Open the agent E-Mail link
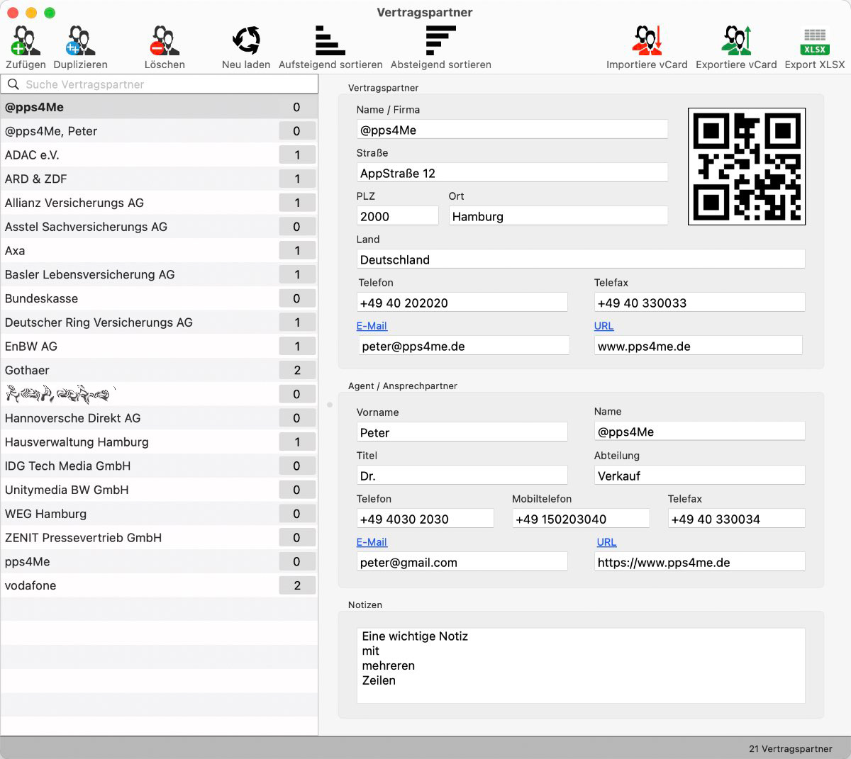This screenshot has height=759, width=851. (372, 542)
